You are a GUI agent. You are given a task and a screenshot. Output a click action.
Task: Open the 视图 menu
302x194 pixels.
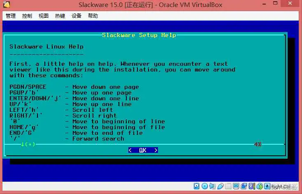(x=44, y=16)
